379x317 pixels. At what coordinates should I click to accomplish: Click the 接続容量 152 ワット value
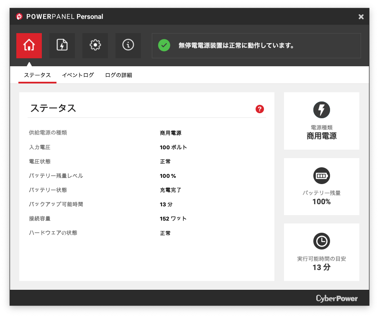[173, 218]
